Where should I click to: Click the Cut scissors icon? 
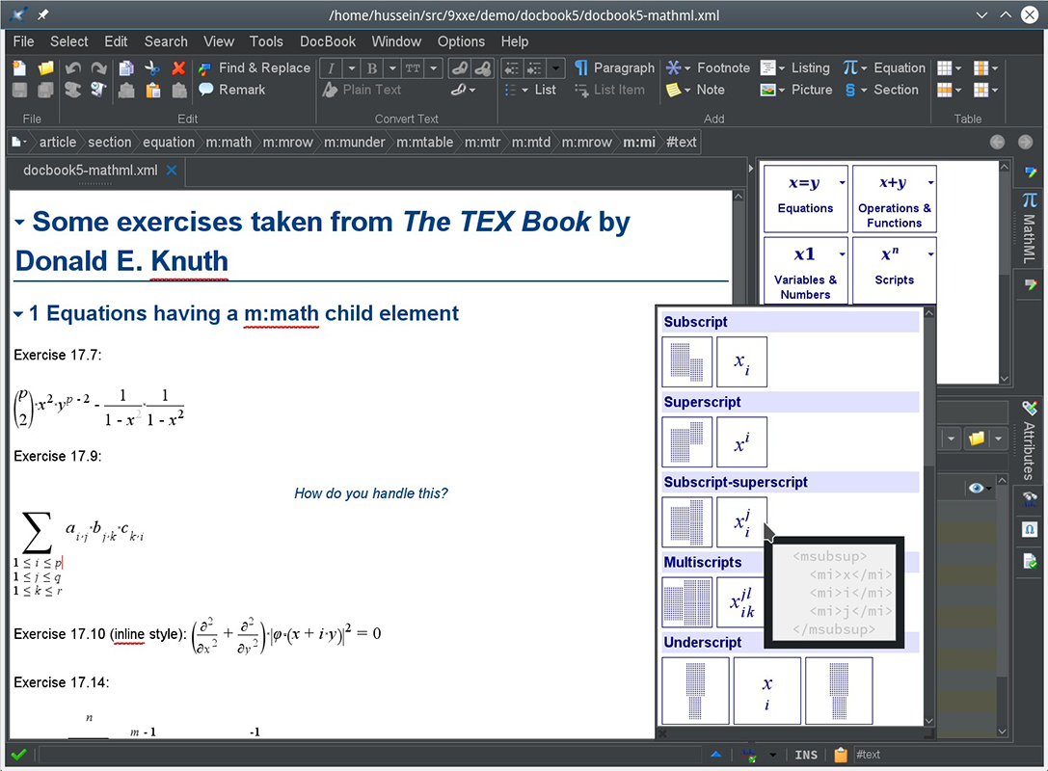(x=152, y=68)
